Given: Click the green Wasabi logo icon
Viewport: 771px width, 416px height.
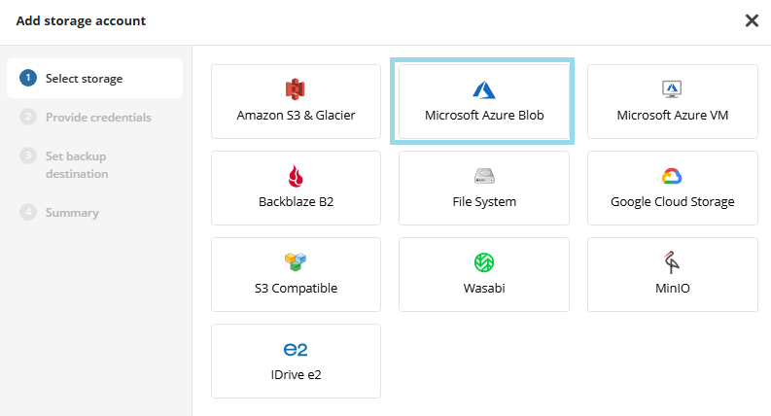Looking at the screenshot, I should [x=484, y=262].
